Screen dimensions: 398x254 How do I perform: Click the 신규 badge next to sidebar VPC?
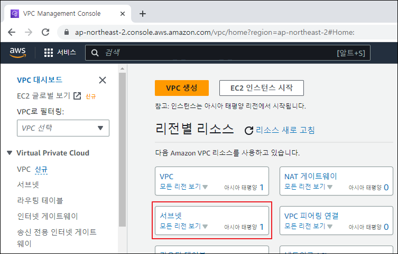point(41,170)
